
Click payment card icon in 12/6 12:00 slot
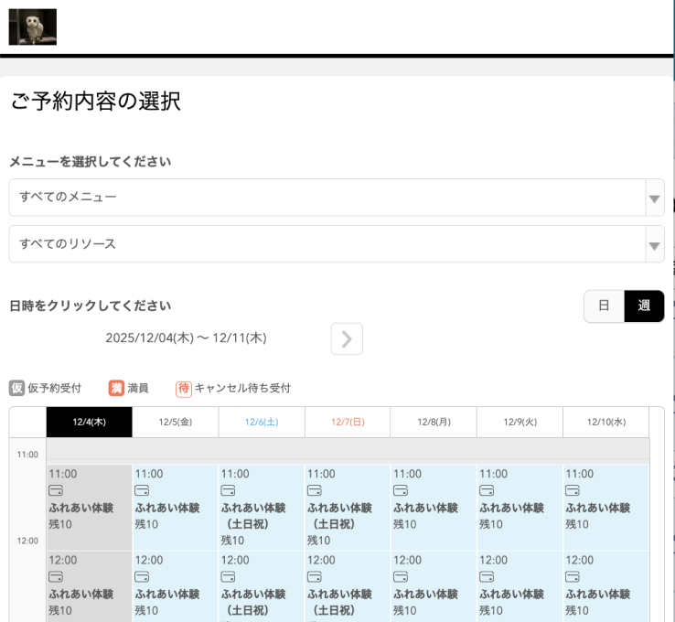point(228,576)
